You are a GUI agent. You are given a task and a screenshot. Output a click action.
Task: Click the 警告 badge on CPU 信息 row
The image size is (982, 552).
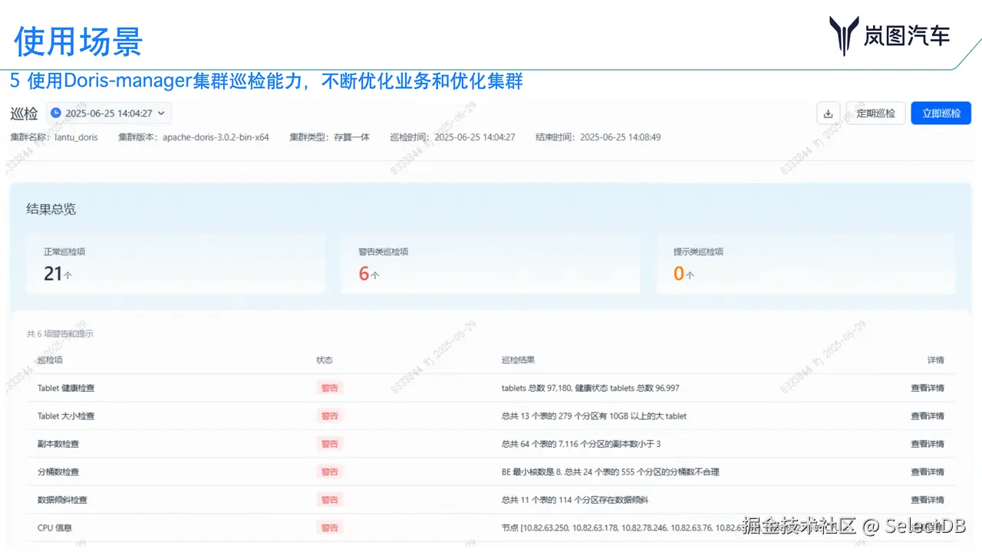click(x=330, y=527)
